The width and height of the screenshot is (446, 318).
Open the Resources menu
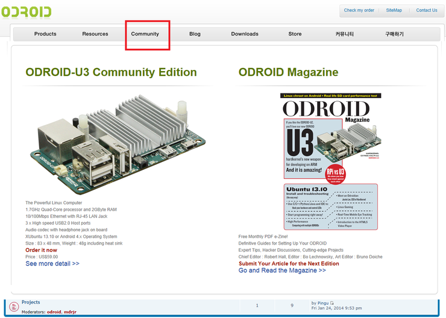coord(95,34)
